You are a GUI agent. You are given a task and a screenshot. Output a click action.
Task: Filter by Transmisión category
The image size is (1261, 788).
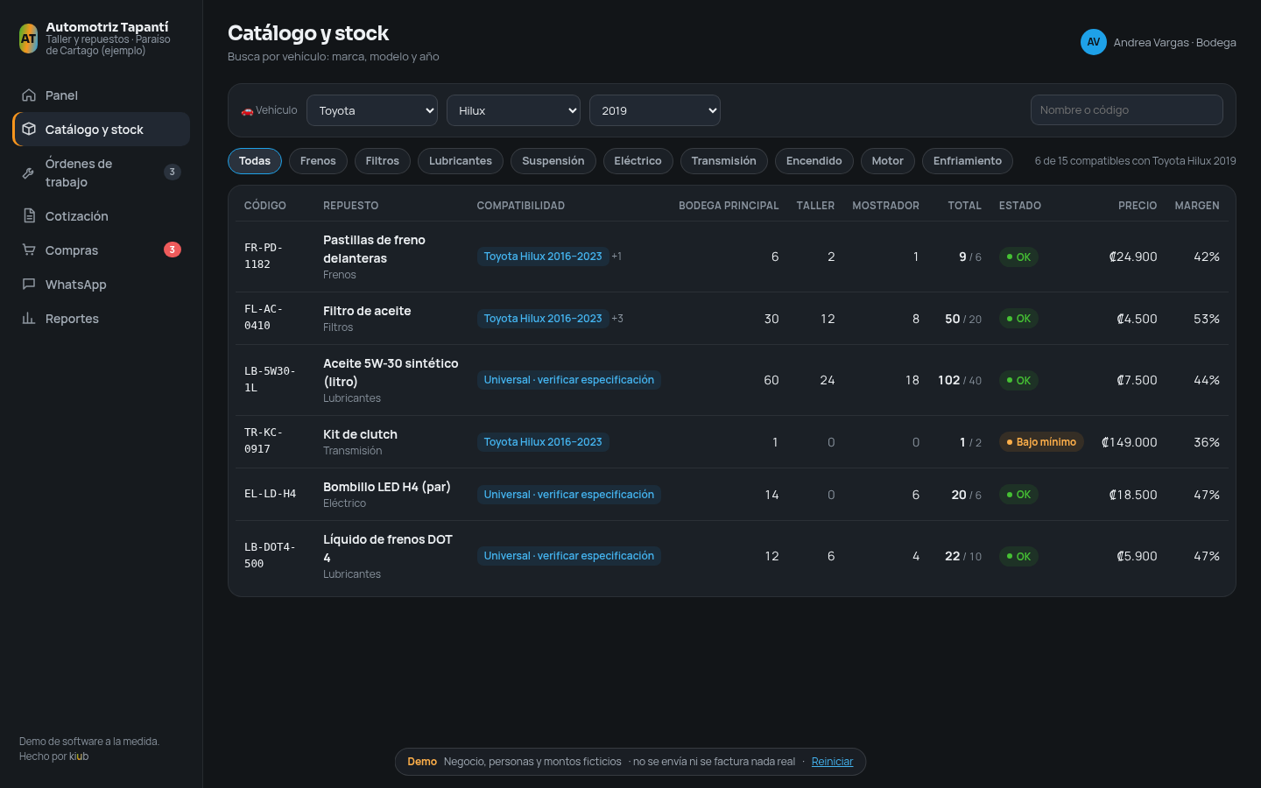(724, 161)
